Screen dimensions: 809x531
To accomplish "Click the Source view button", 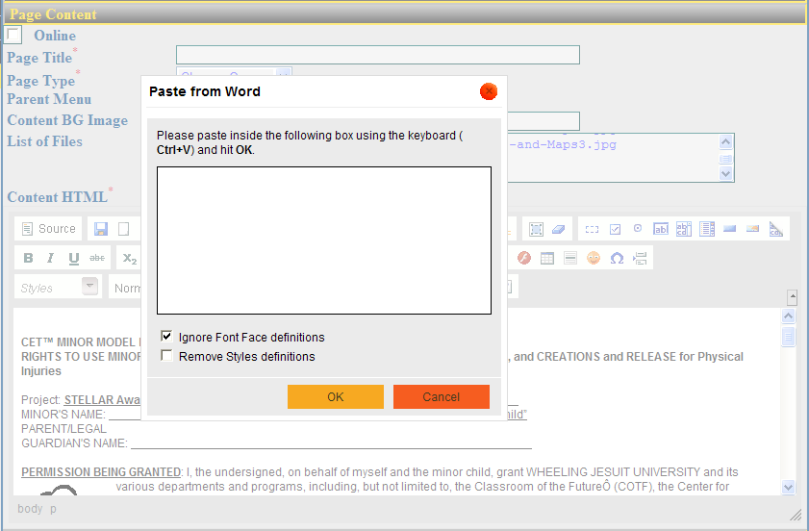I will [x=48, y=229].
